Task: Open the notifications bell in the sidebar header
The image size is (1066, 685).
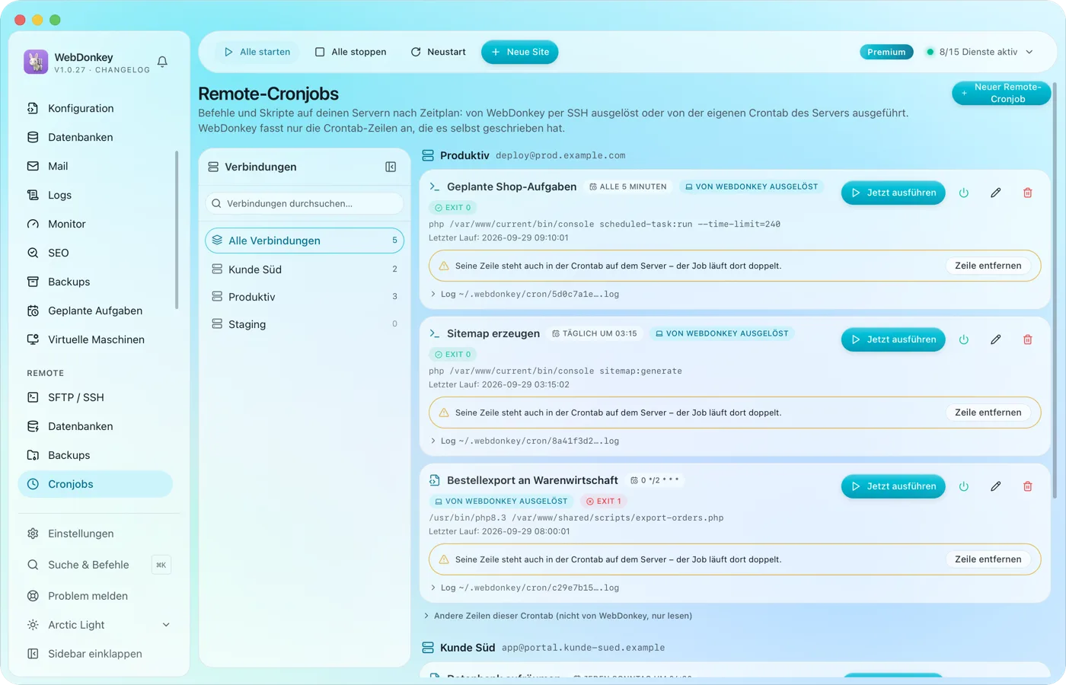Action: coord(162,62)
